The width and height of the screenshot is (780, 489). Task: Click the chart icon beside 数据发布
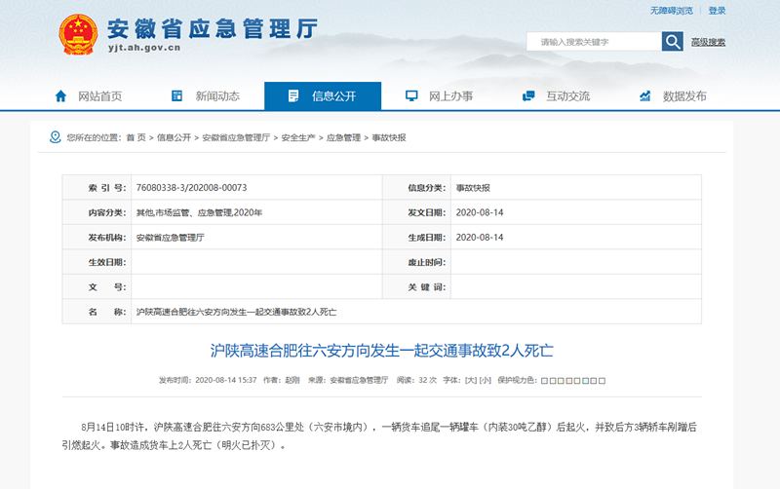[645, 95]
